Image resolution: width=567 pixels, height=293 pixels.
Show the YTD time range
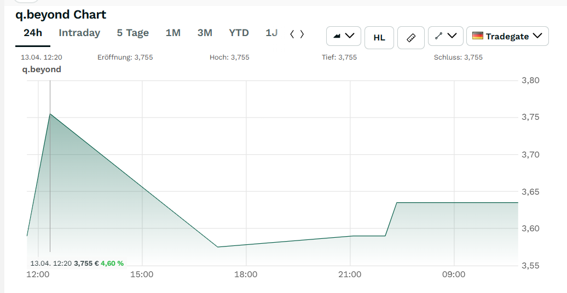coord(239,33)
